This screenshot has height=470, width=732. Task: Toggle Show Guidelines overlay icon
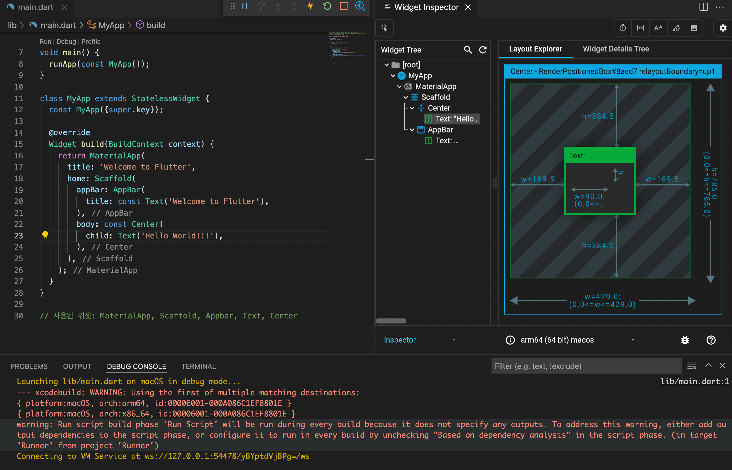tap(640, 28)
